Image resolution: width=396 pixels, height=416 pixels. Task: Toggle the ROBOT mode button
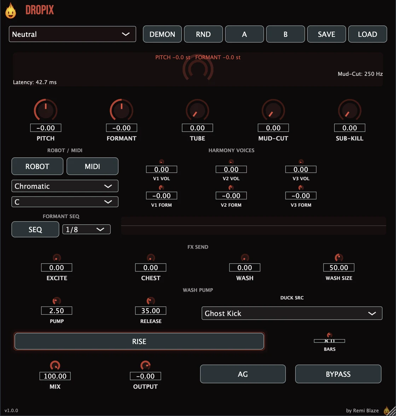coord(37,166)
